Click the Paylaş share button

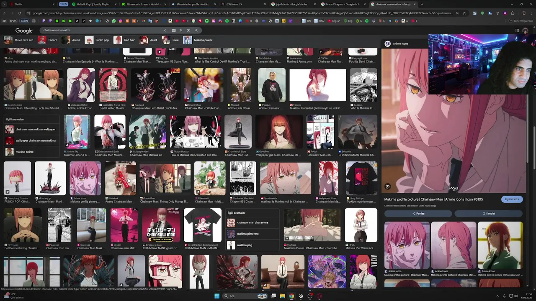pos(418,214)
